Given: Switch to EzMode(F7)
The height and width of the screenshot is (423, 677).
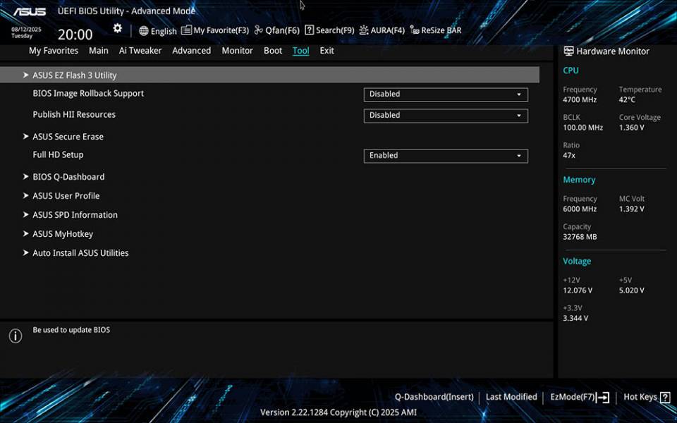Looking at the screenshot, I should click(x=579, y=397).
